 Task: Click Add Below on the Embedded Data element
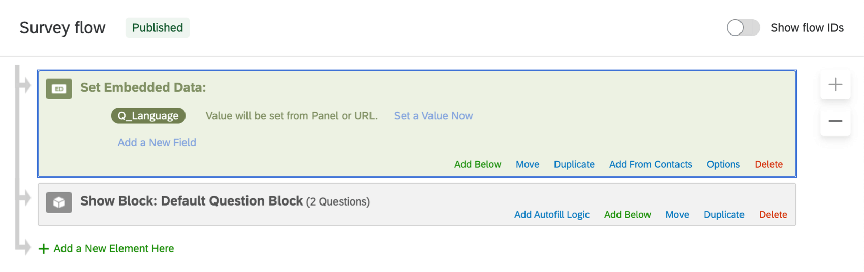(477, 164)
